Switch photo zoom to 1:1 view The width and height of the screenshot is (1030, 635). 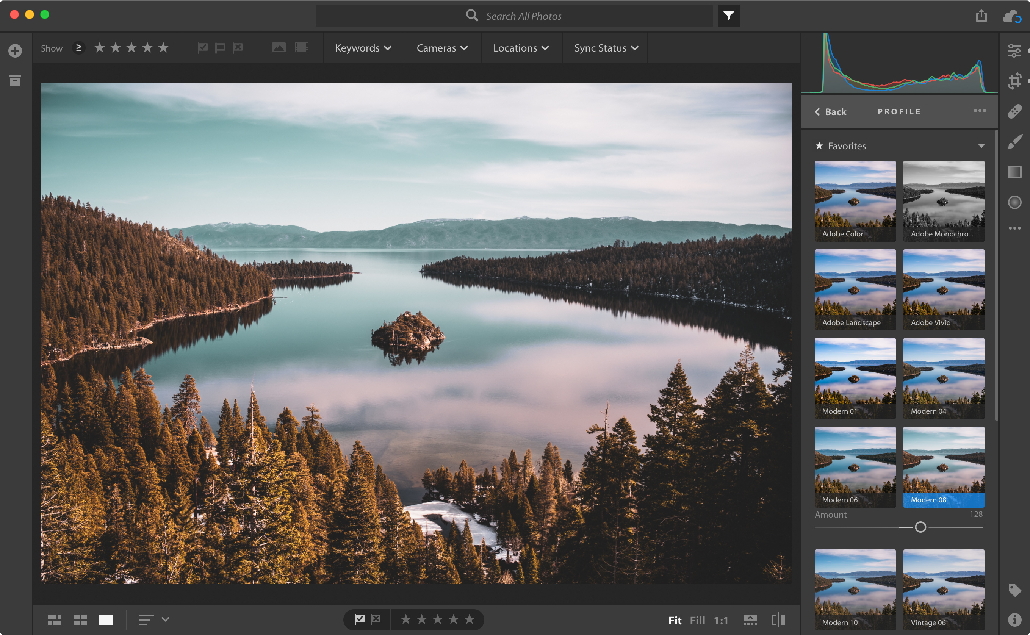click(x=721, y=620)
